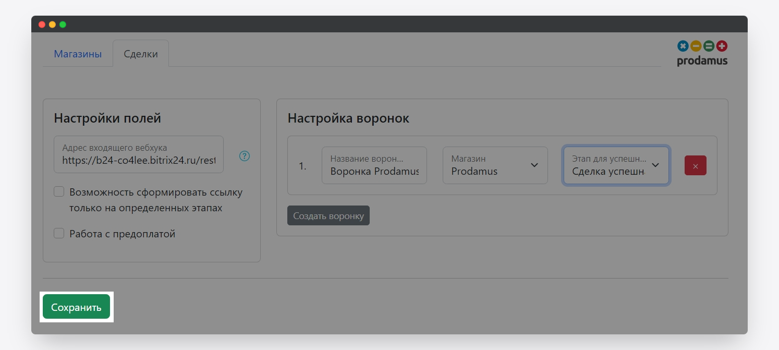Toggle "Работа с предоплатой" checkbox
The image size is (779, 350).
tap(59, 234)
